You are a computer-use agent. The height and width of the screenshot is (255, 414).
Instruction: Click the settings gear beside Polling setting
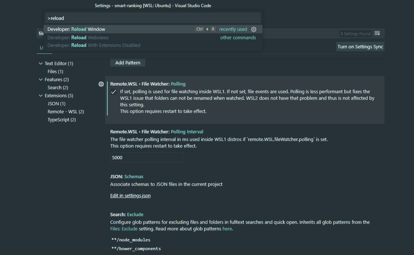[101, 84]
